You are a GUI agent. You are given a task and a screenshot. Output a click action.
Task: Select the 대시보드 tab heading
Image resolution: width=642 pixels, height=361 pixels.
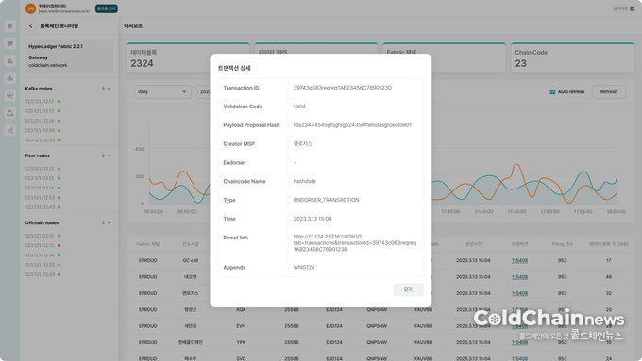click(x=133, y=25)
